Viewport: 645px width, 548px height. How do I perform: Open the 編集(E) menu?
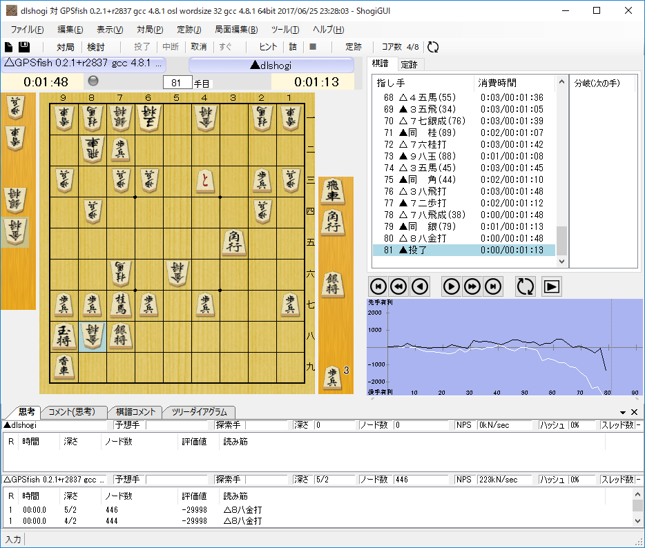point(70,30)
